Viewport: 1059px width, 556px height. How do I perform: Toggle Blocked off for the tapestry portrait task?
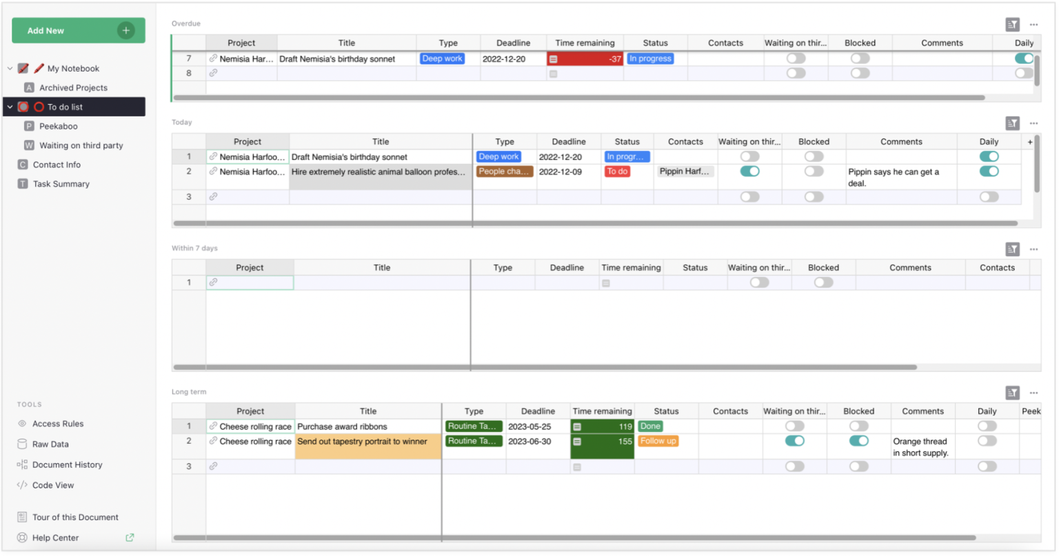(858, 441)
